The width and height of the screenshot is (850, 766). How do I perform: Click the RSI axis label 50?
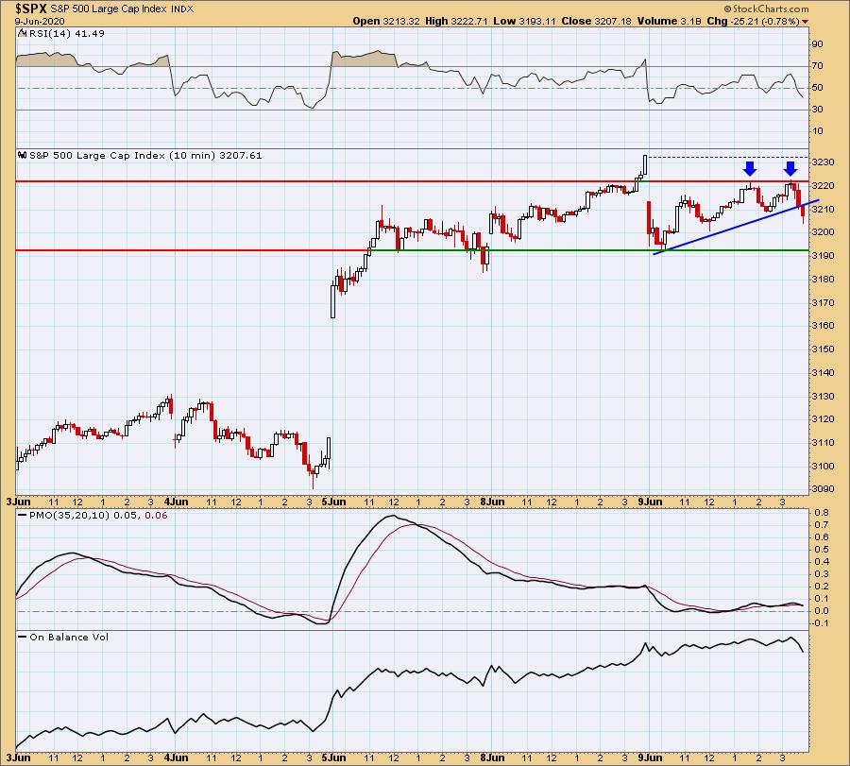point(817,87)
